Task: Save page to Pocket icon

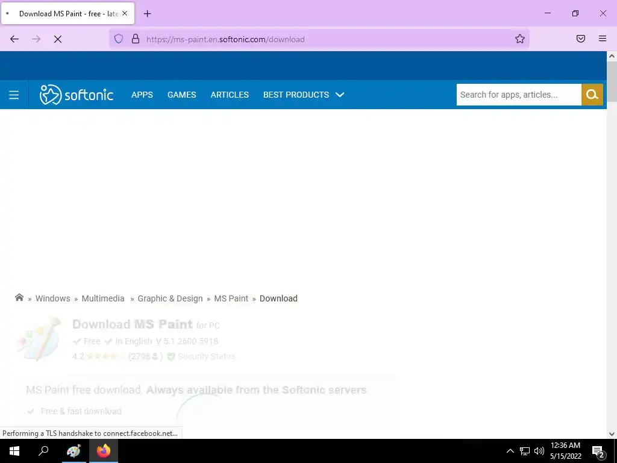Action: [x=580, y=39]
